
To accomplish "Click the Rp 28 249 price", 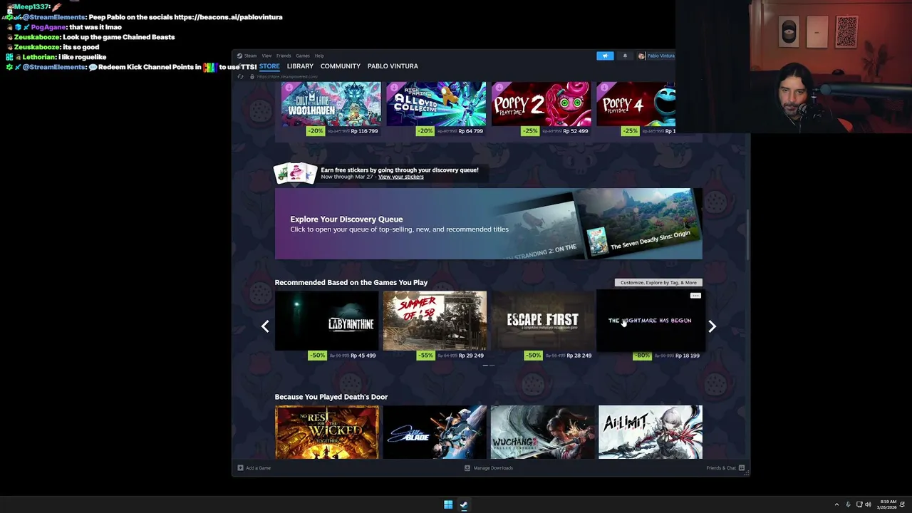I will 579,356.
